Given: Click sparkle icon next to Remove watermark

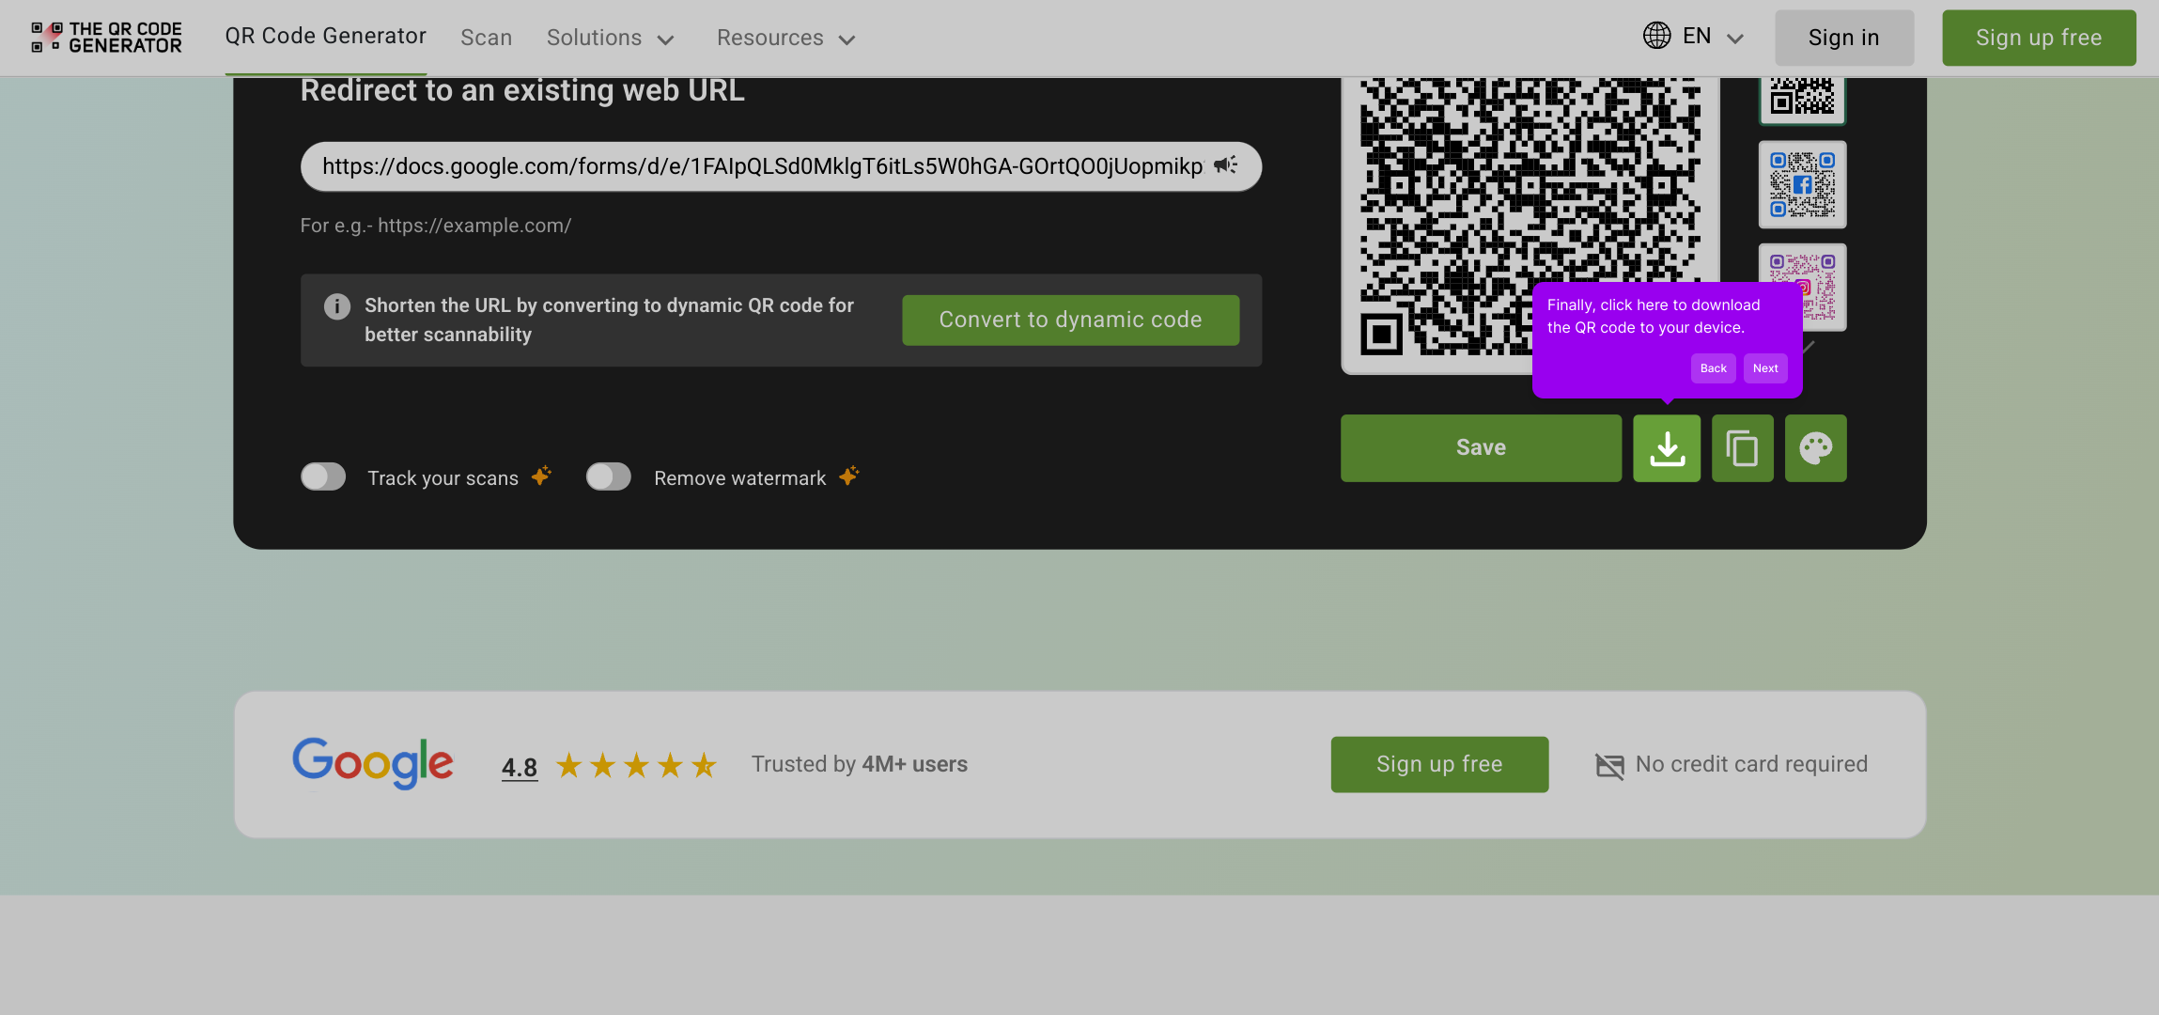Looking at the screenshot, I should pyautogui.click(x=848, y=476).
